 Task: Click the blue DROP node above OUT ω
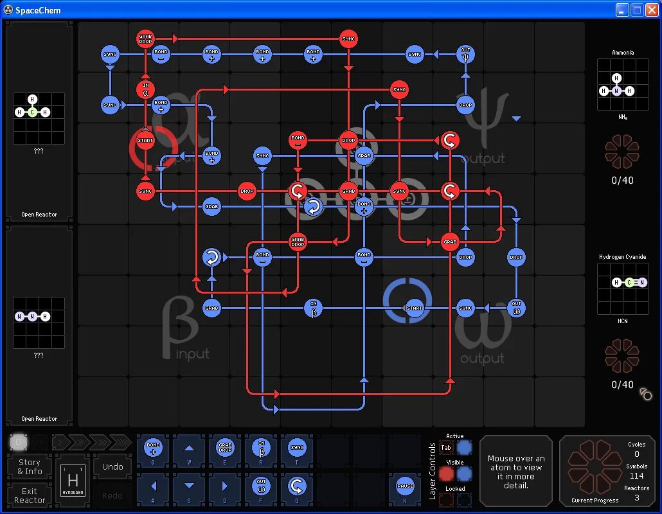516,258
